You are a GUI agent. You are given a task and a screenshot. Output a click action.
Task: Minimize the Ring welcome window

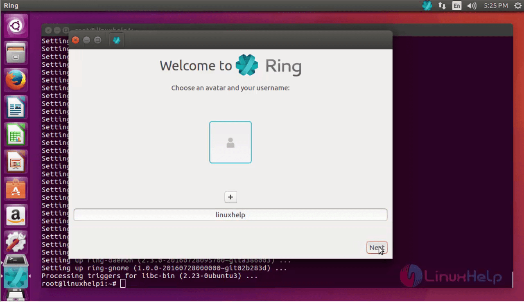86,40
